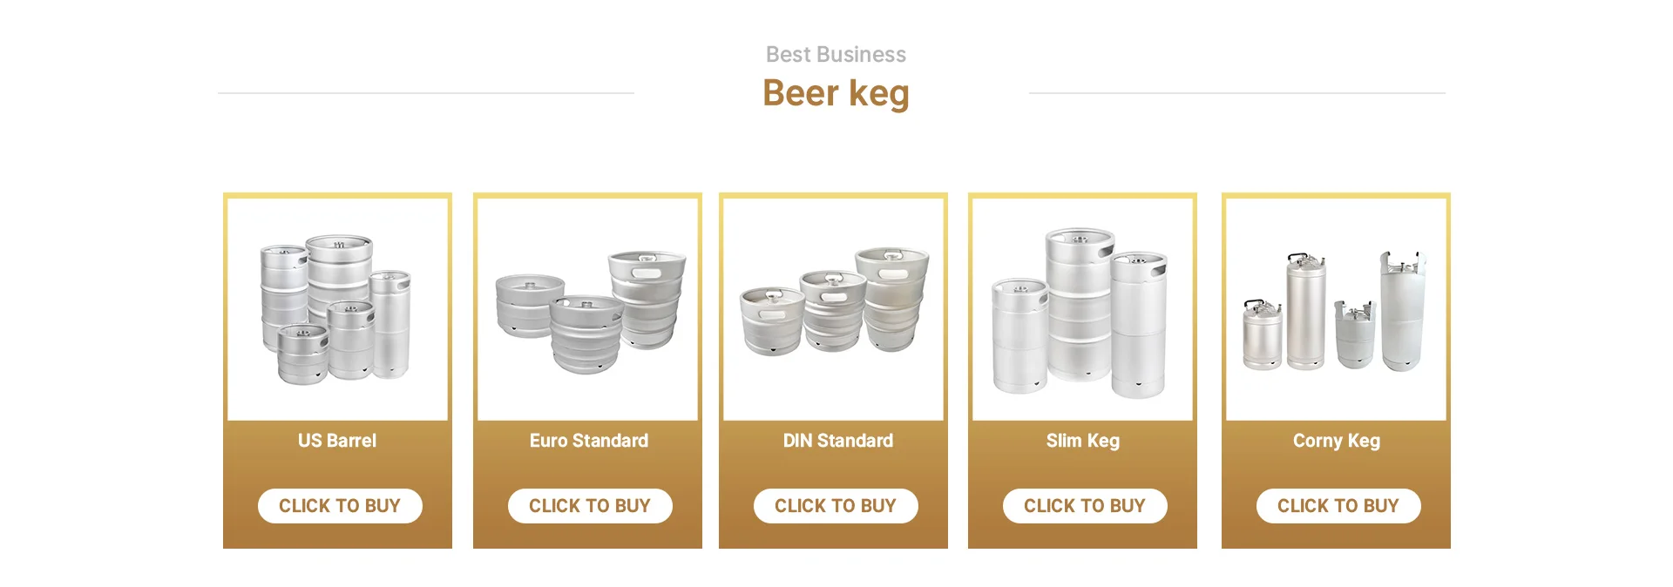Open the US Barrel product image
Viewport: 1673px width, 587px height.
point(337,307)
